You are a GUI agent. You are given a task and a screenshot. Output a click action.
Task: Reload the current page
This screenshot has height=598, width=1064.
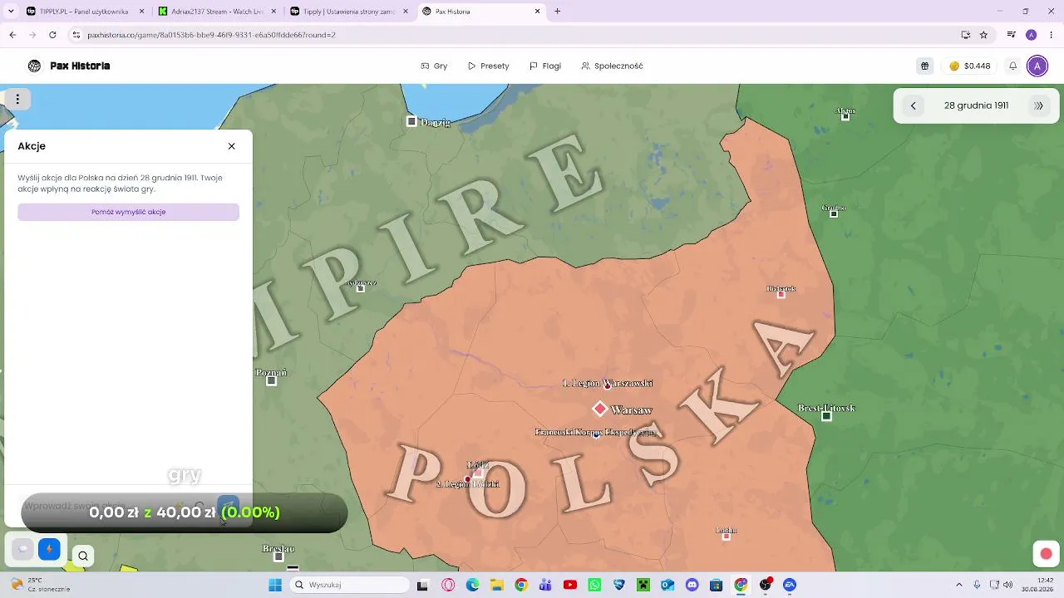point(52,35)
